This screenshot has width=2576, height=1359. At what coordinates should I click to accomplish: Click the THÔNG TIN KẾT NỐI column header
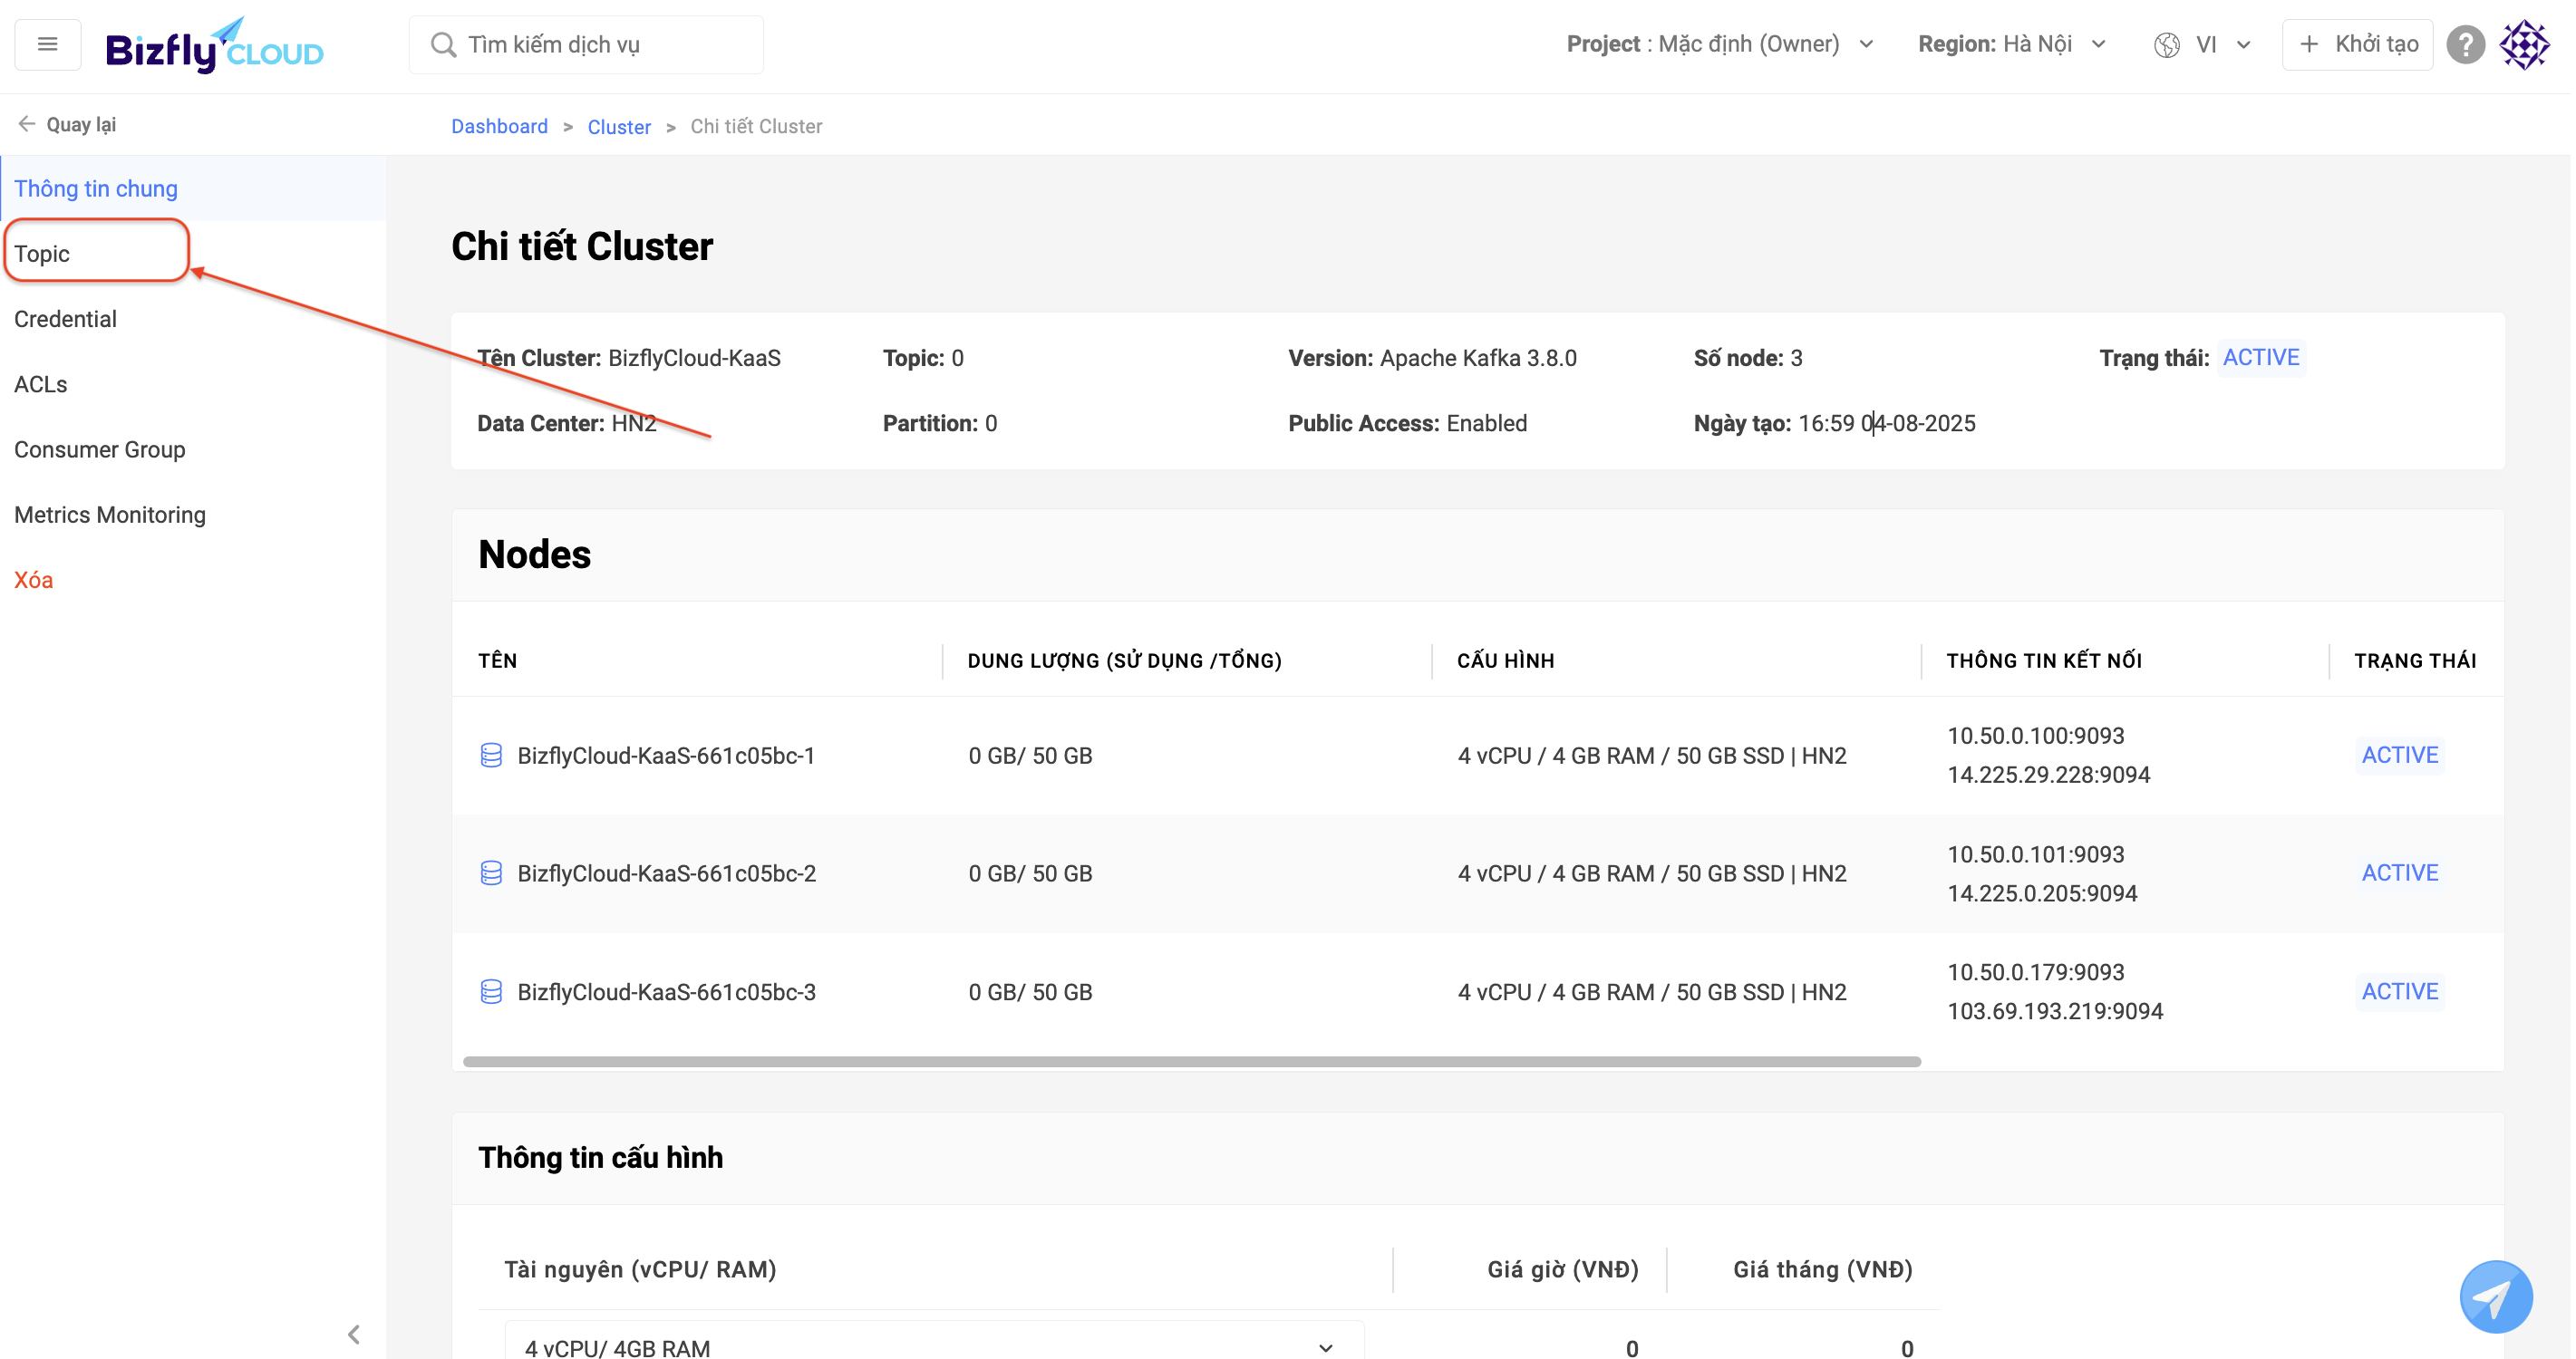pos(2044,660)
